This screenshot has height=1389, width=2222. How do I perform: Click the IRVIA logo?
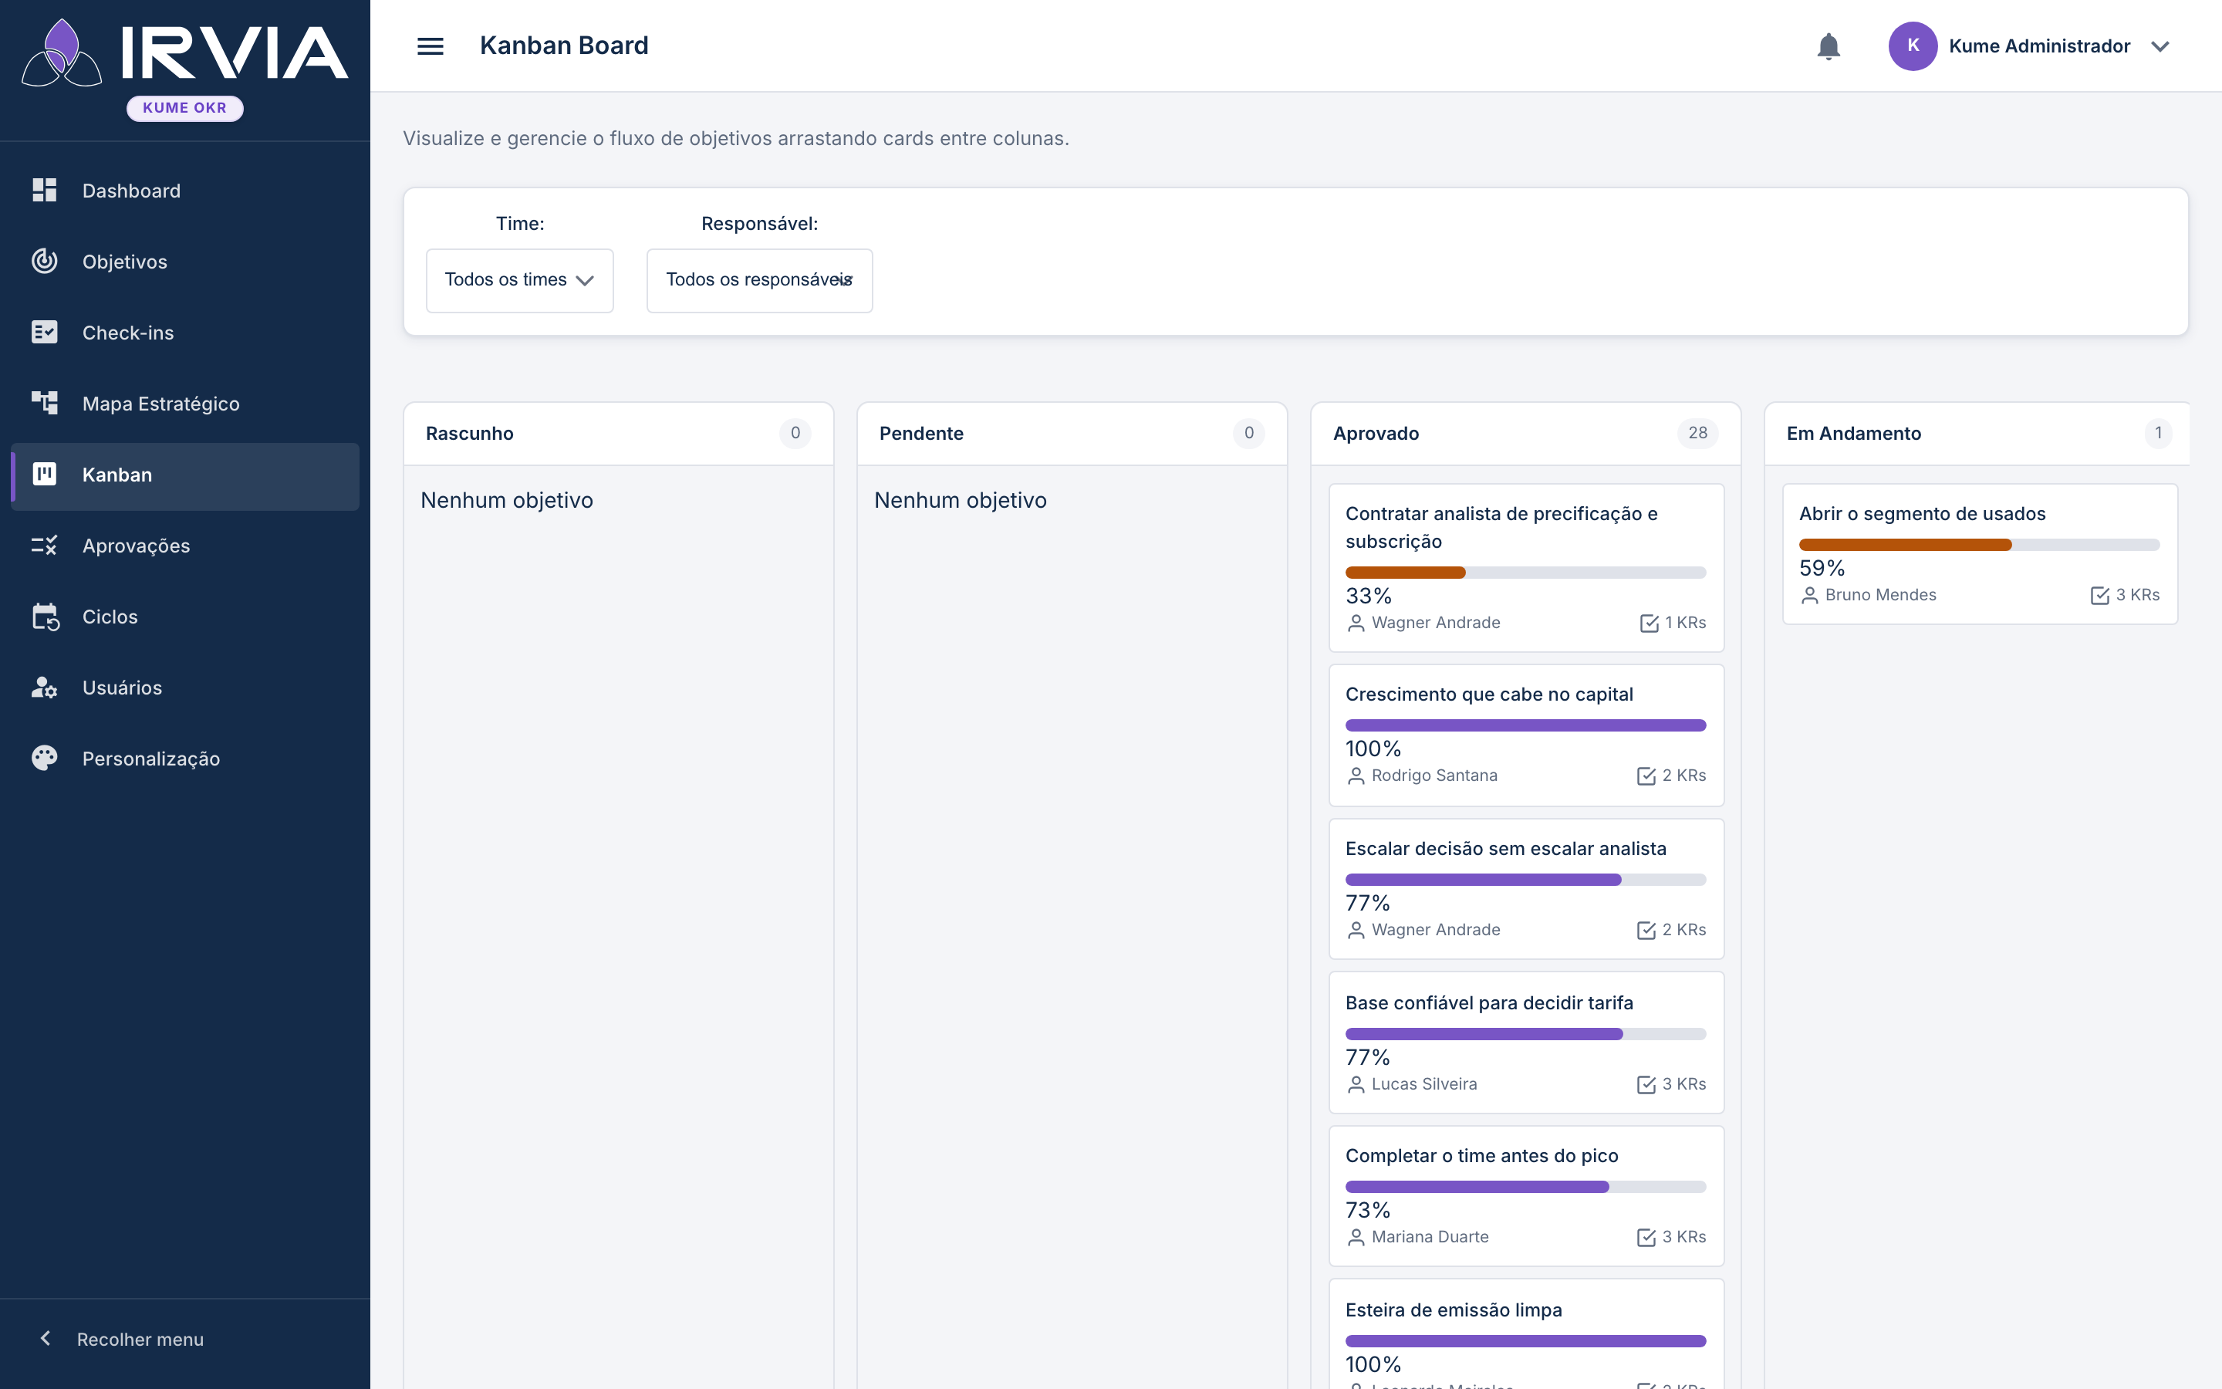[184, 53]
